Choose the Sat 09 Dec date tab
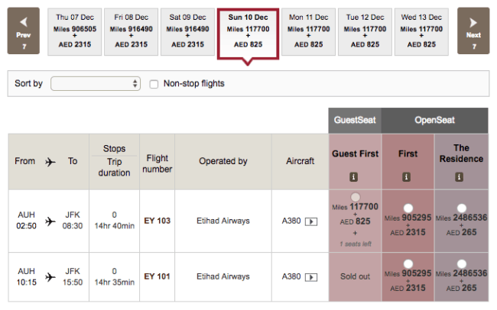497x310 pixels. (187, 31)
